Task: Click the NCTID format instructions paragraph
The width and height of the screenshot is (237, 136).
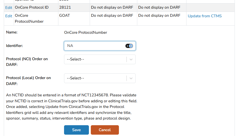Action: [x=72, y=107]
